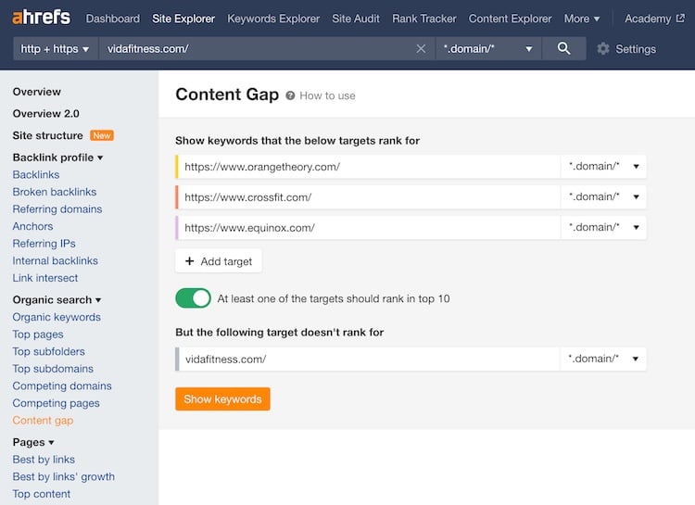Viewport: 695px width, 505px height.
Task: Open the top bar *.domain/* mode dropdown
Action: pyautogui.click(x=488, y=49)
